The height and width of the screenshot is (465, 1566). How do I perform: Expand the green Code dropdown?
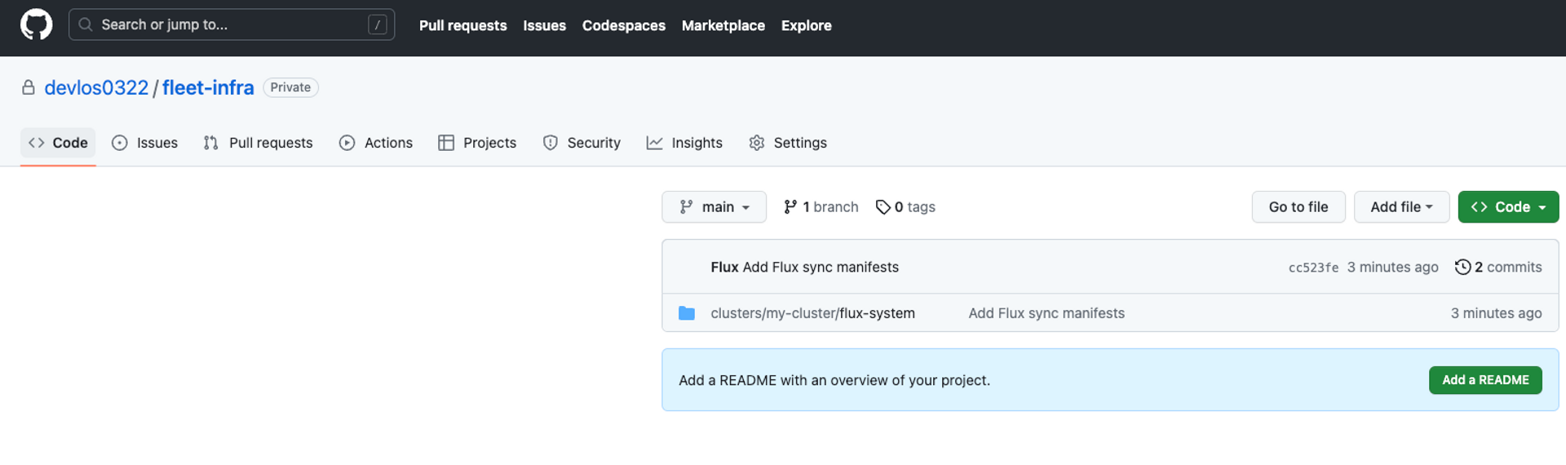pyautogui.click(x=1507, y=207)
